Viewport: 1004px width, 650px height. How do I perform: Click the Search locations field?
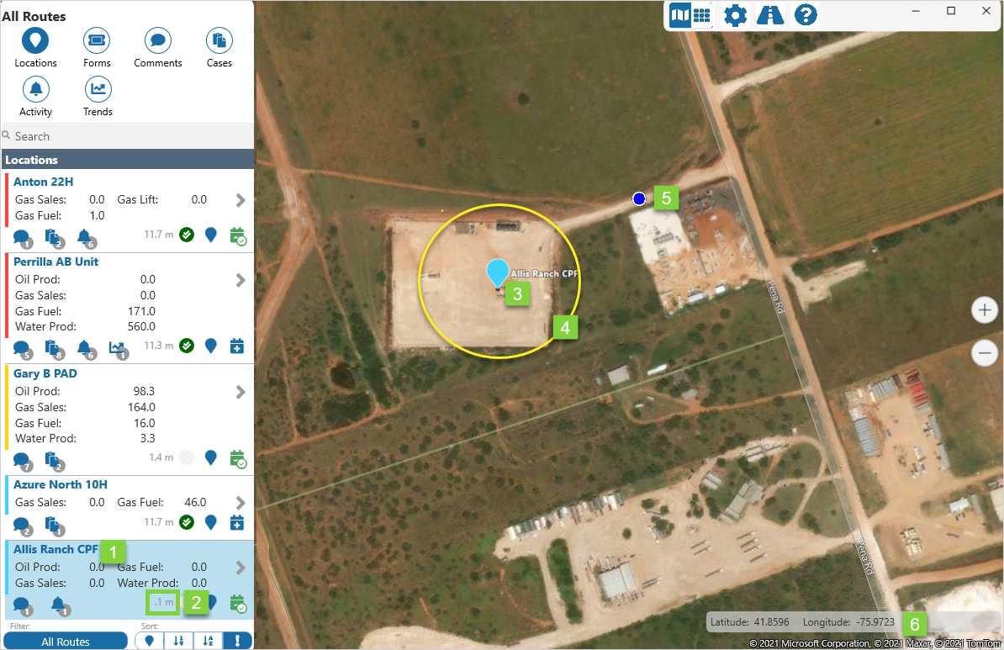[128, 135]
